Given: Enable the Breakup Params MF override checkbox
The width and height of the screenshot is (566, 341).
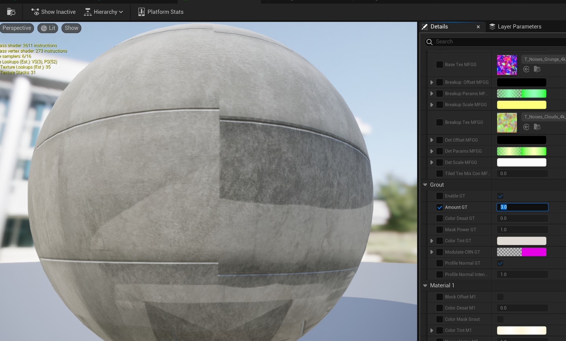Looking at the screenshot, I should [x=439, y=93].
